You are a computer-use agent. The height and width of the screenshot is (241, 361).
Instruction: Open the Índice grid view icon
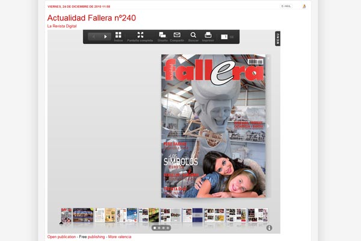click(118, 36)
